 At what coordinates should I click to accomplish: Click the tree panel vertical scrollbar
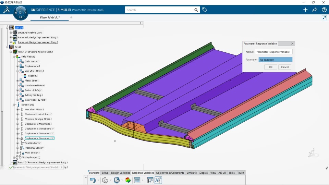pyautogui.click(x=2, y=138)
